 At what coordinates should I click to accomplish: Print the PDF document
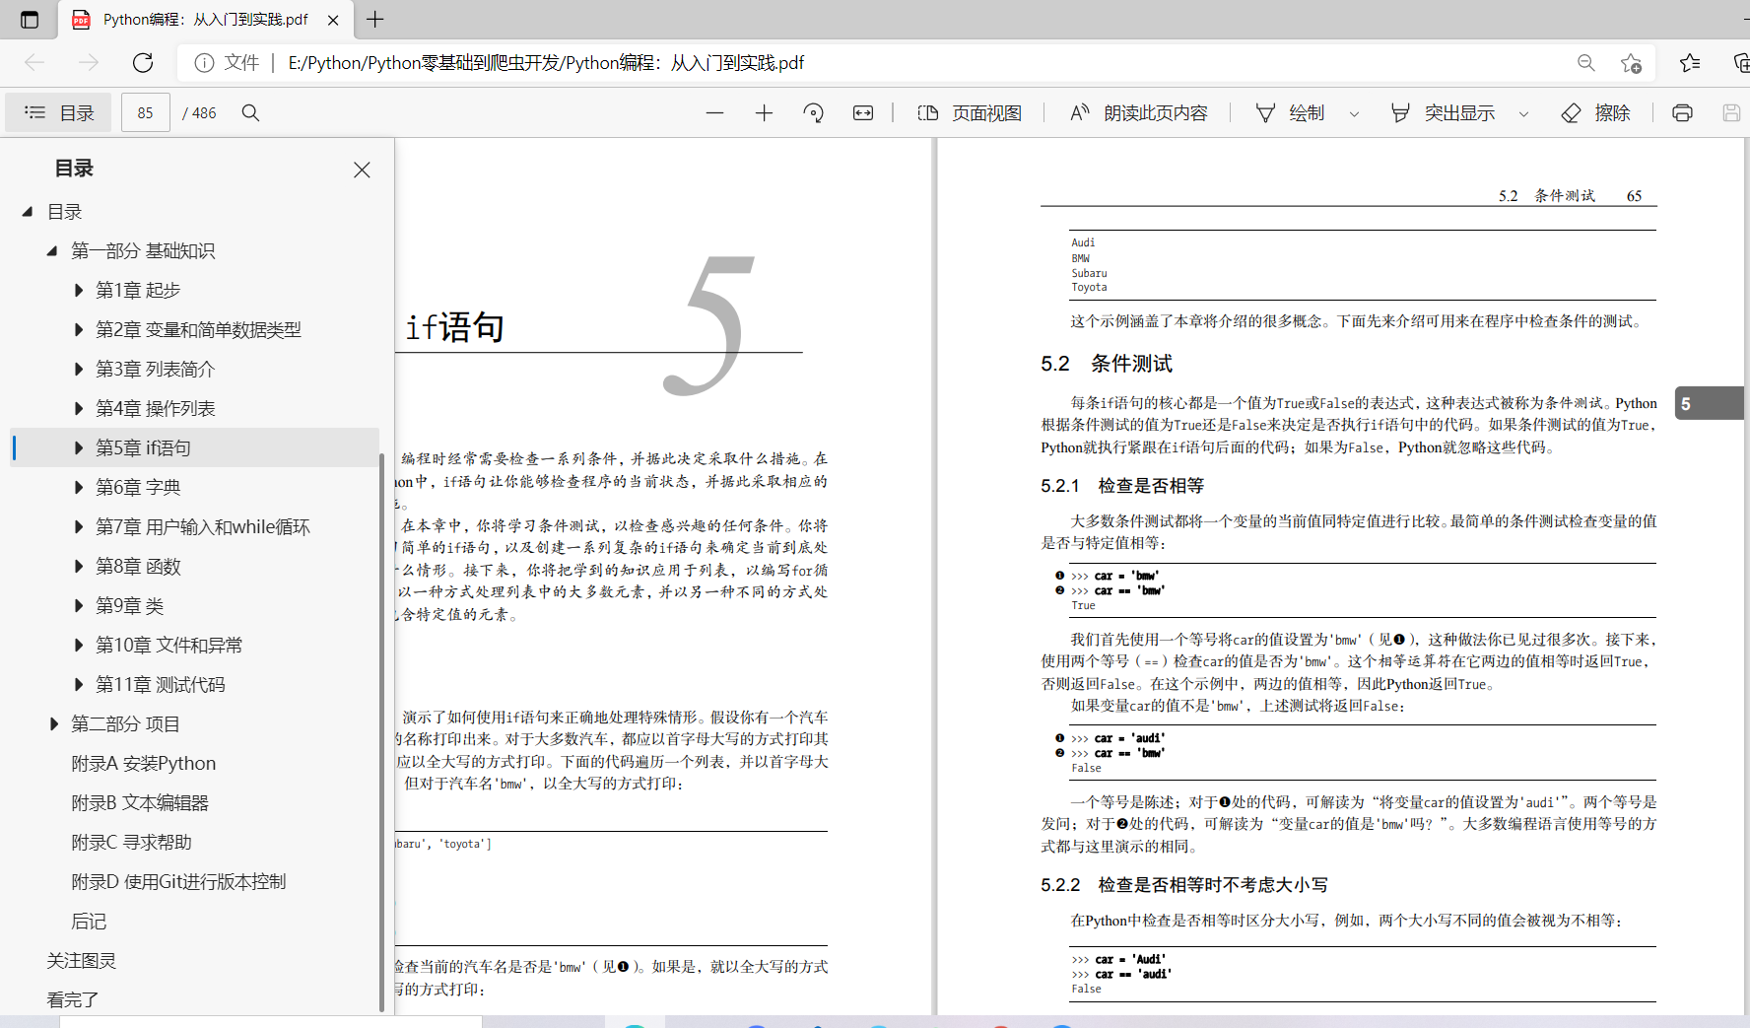click(1682, 112)
